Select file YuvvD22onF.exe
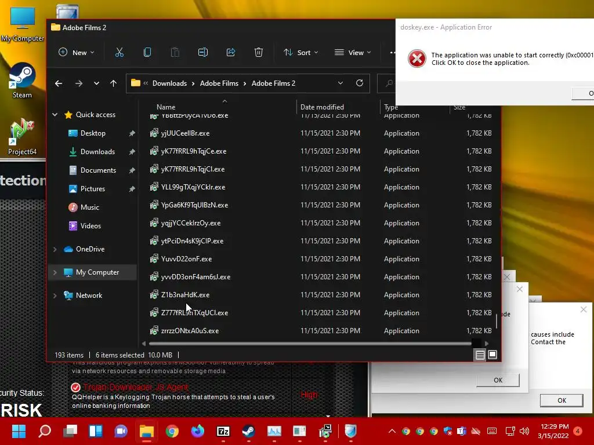This screenshot has width=594, height=445. 186,259
